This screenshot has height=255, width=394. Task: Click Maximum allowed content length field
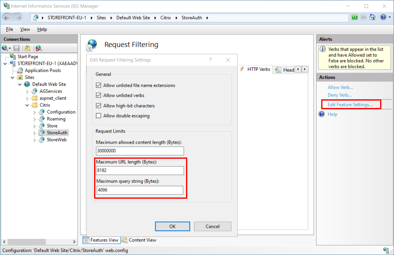pos(140,151)
